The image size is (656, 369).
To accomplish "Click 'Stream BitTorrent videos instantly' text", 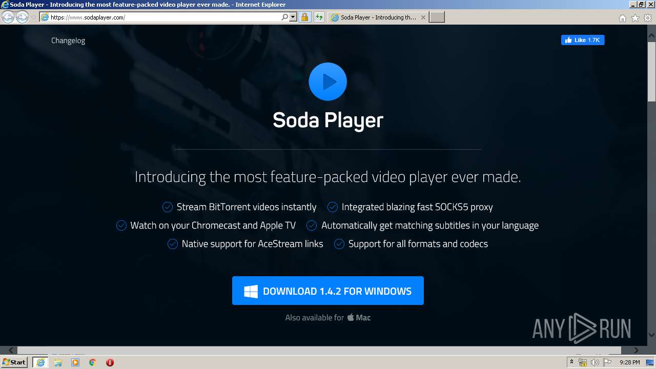I will tap(247, 207).
